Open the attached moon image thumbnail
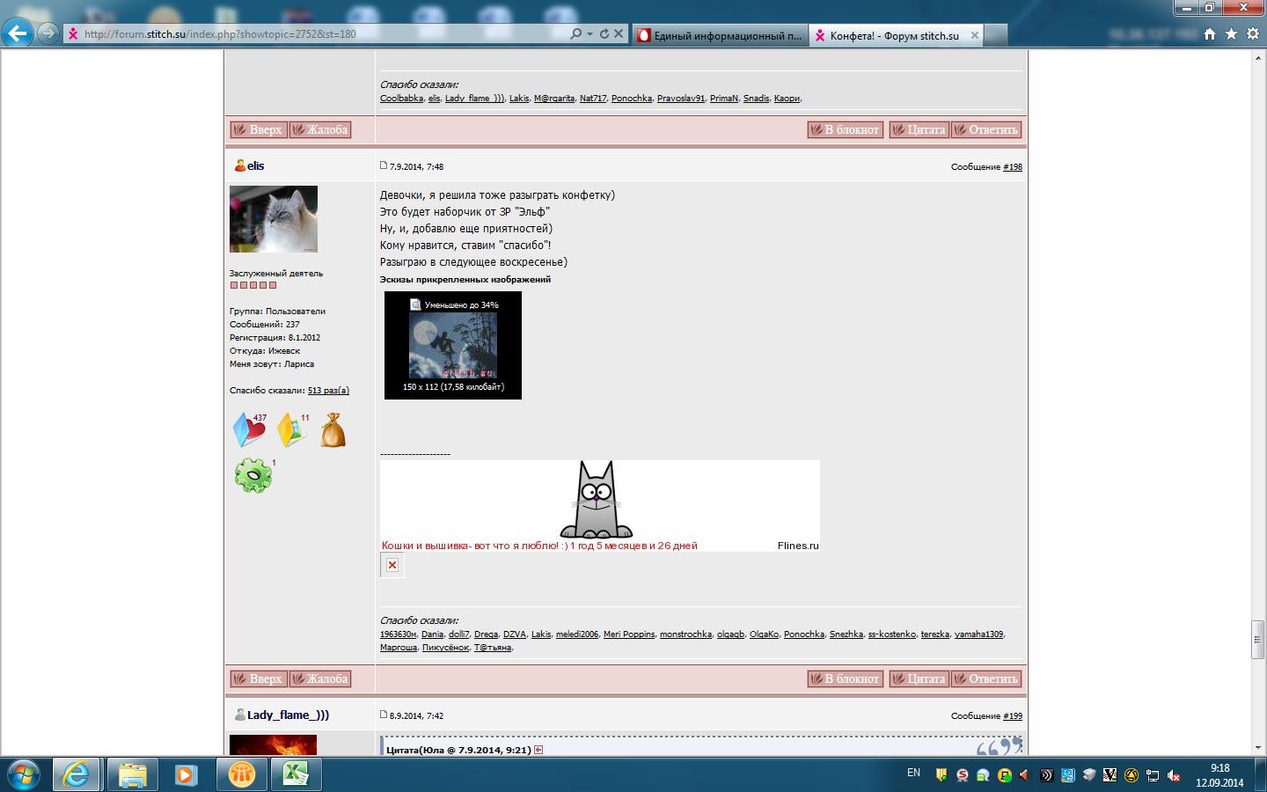Image resolution: width=1267 pixels, height=792 pixels. [x=452, y=347]
